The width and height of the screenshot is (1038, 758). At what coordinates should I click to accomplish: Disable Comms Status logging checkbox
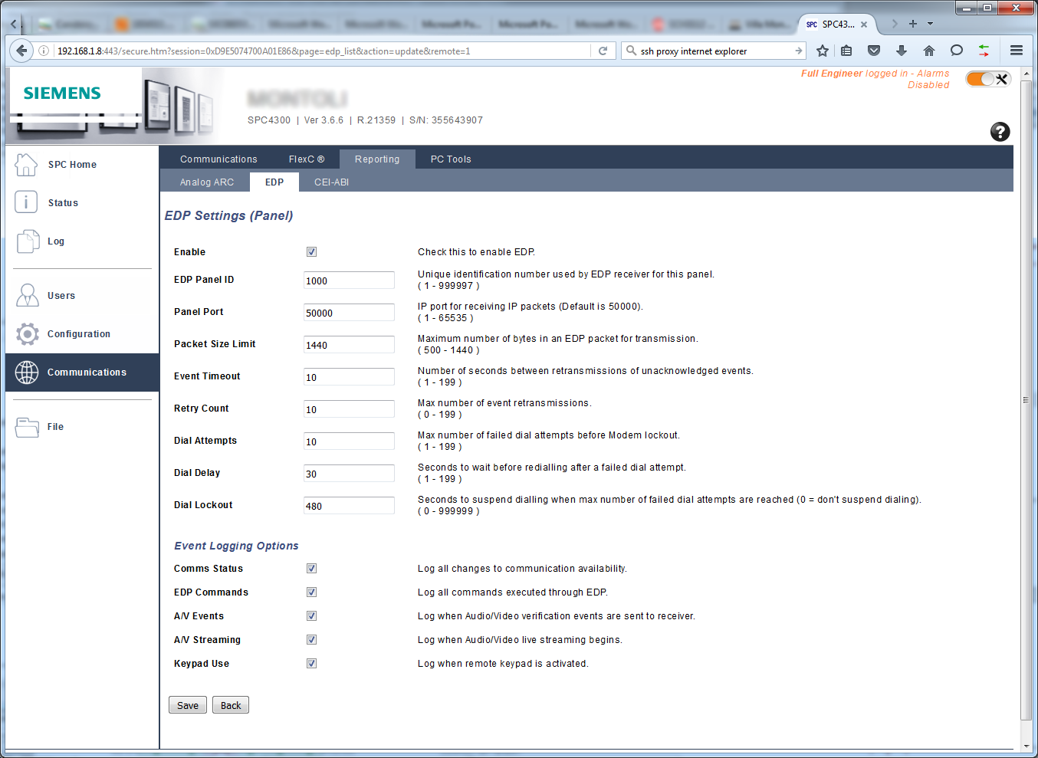[311, 569]
